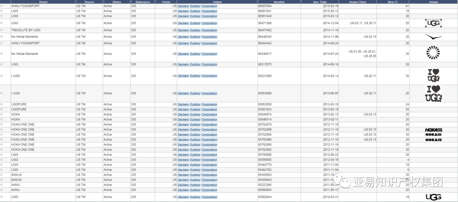
Task: Tick the checkbox for AHNU YOGASPORT row 86567944
Action: click(1, 6)
